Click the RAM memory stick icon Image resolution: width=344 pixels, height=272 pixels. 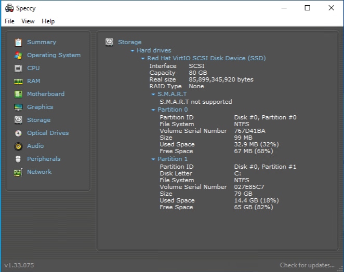pos(18,81)
